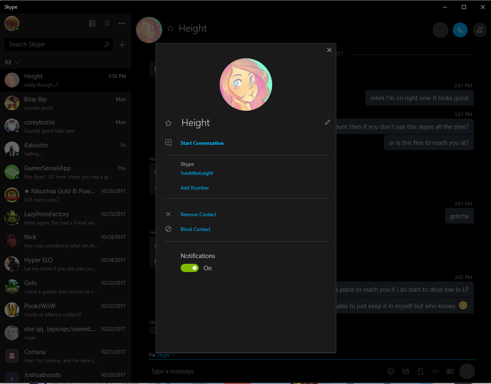Open the live:kitkat.eight Skype name link
Screen dimensions: 491x384
coord(197,173)
